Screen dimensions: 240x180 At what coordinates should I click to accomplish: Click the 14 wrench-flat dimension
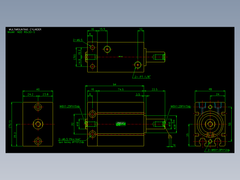click(x=174, y=145)
